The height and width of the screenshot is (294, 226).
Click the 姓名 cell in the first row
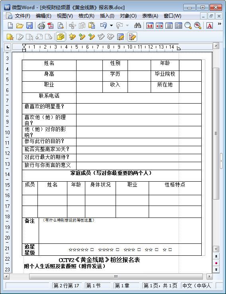(49, 65)
